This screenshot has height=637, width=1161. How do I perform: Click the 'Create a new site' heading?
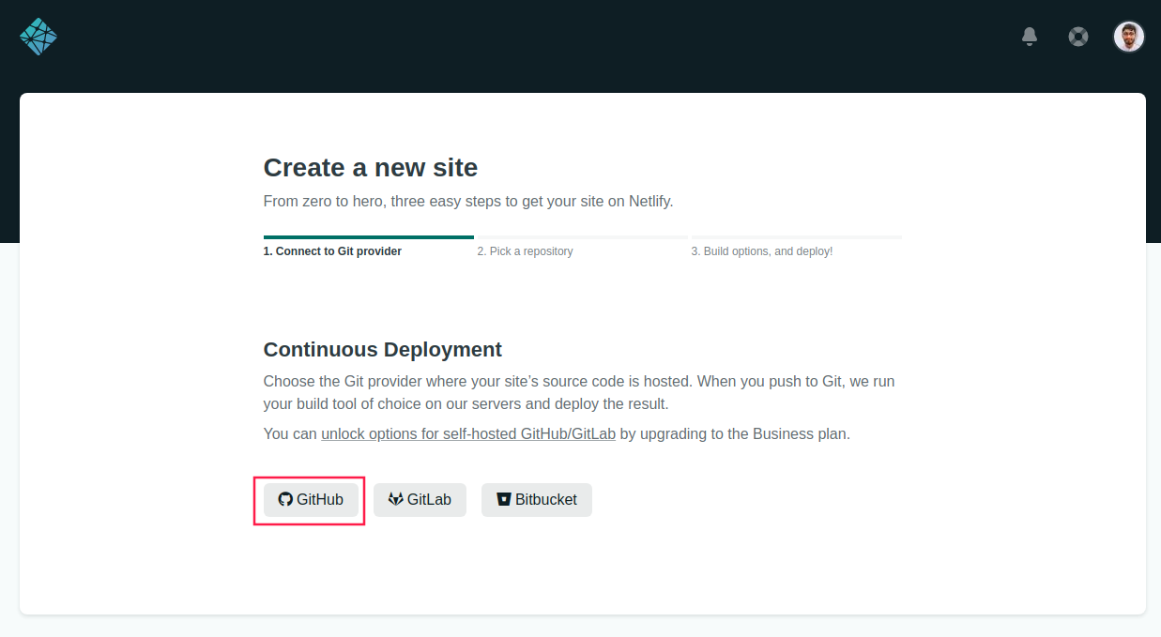click(x=370, y=168)
